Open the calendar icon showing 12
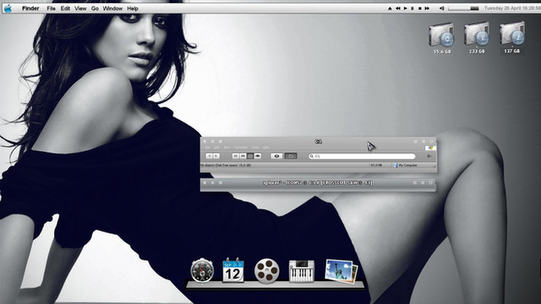 233,270
